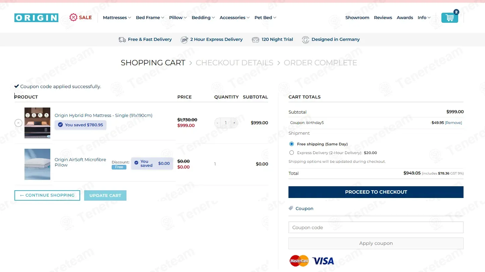Screen dimensions: 485x272
Task: Click the Total $949.05 amount
Action: 412,173
